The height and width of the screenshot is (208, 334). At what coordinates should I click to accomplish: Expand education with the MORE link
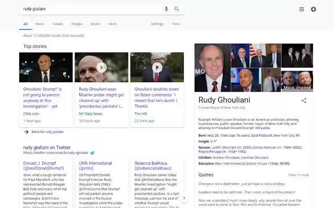coord(285,164)
